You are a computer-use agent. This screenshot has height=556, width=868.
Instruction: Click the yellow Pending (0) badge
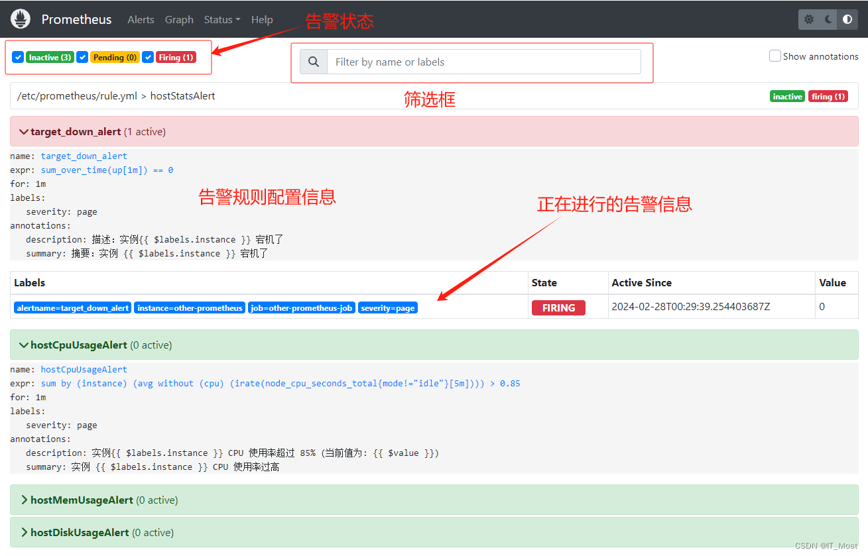pos(115,58)
